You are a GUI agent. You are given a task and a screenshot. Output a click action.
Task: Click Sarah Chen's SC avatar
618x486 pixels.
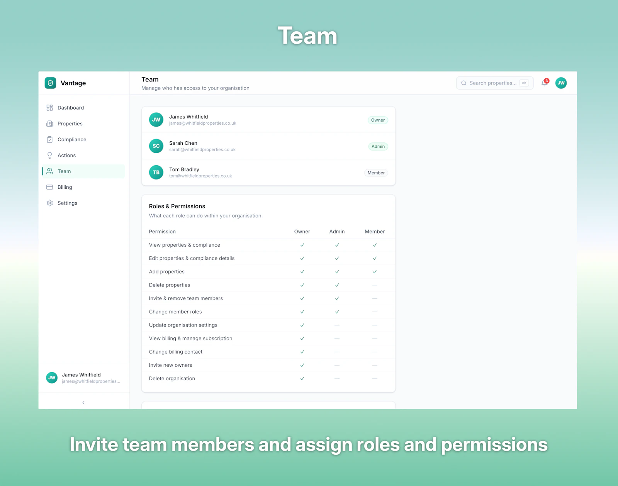[x=156, y=146]
